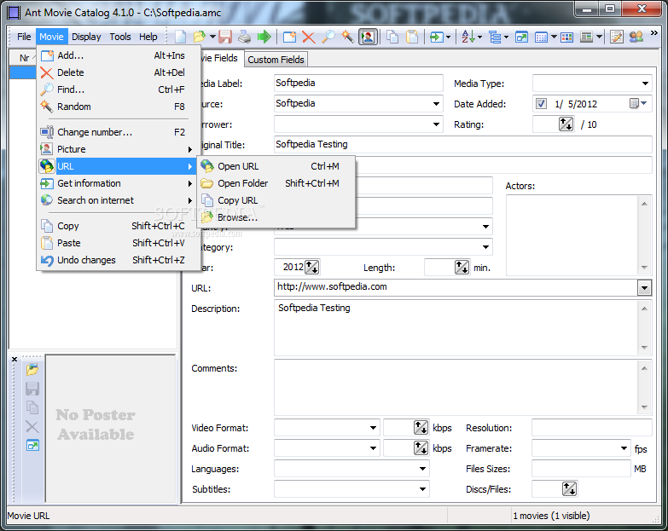This screenshot has height=531, width=668.
Task: Expand the toolbar overflow chevron
Action: 653,32
